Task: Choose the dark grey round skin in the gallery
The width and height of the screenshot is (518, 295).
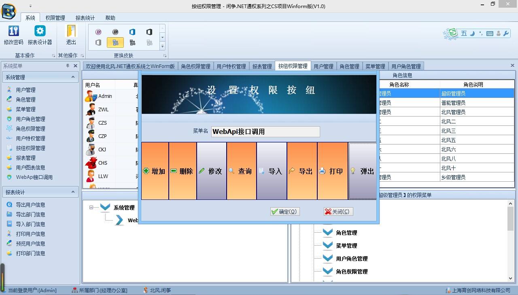Action: (115, 32)
